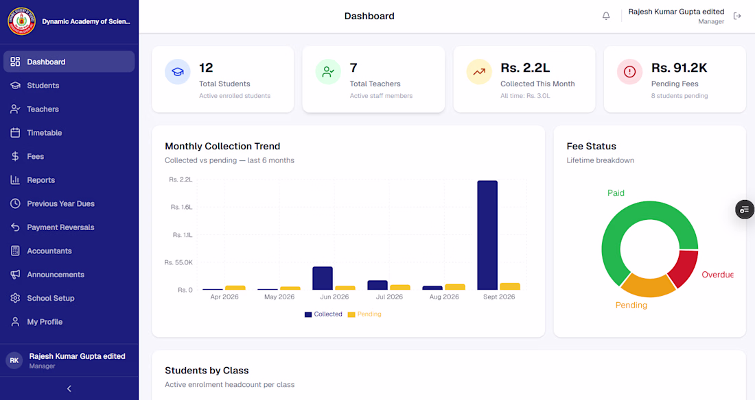Collapse the sidebar with chevron arrow

tap(69, 388)
